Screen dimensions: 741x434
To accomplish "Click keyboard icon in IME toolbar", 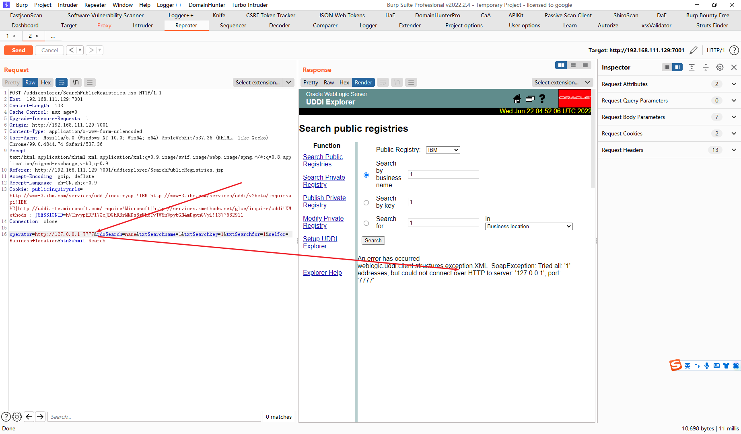I will click(x=716, y=366).
